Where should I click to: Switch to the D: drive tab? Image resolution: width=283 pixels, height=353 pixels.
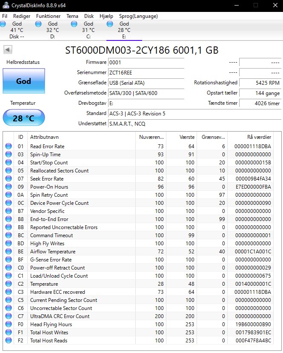point(52,30)
